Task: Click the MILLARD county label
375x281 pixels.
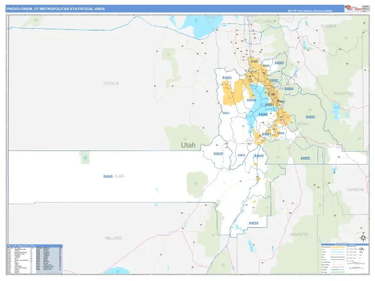Action: tap(113, 238)
